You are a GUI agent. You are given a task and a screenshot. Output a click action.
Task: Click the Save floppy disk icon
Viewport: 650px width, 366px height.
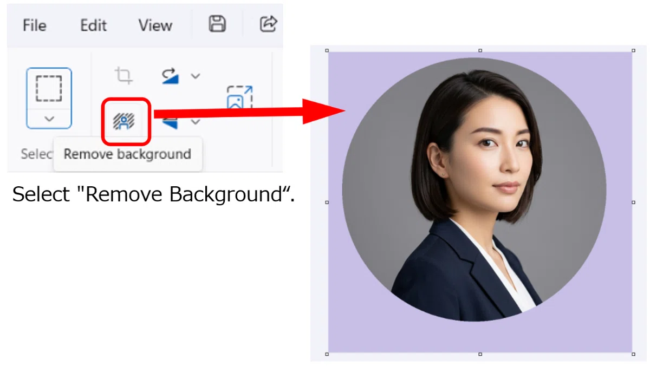[217, 24]
